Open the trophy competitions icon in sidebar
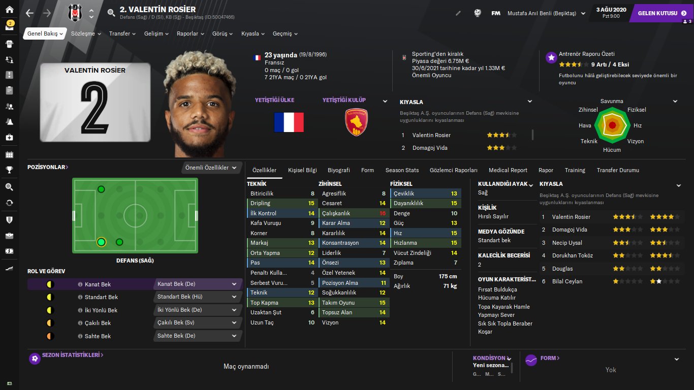The width and height of the screenshot is (694, 390). tap(9, 170)
